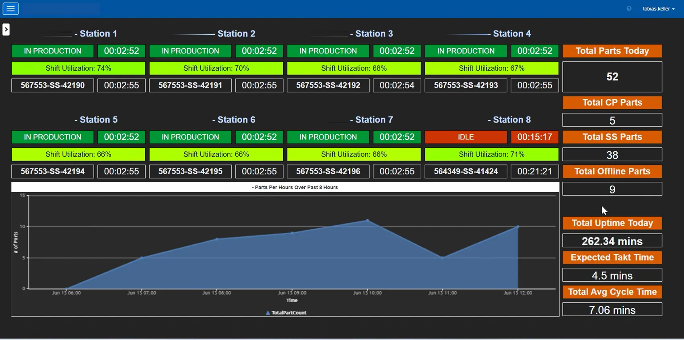
Task: Select the Total Avg Cycle Time header
Action: [x=612, y=292]
